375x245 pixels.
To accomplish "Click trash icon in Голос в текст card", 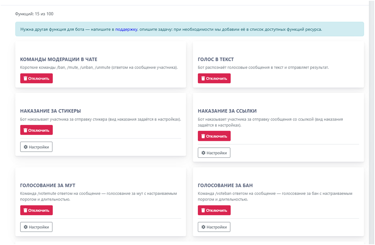I will click(203, 78).
